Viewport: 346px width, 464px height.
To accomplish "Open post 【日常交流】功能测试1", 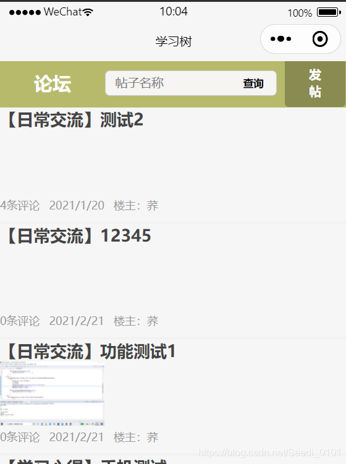I will pos(91,352).
